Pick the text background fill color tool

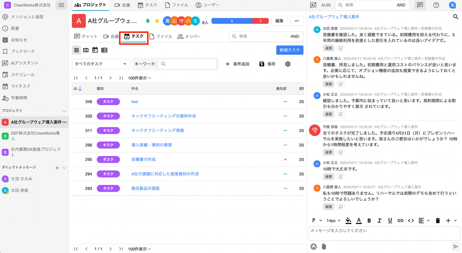(348, 221)
